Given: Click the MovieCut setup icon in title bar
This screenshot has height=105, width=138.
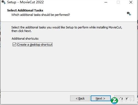Looking at the screenshot, I should 4,2.
